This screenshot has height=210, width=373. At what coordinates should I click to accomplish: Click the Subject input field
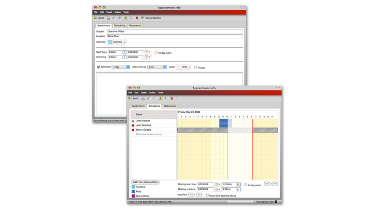pyautogui.click(x=174, y=32)
